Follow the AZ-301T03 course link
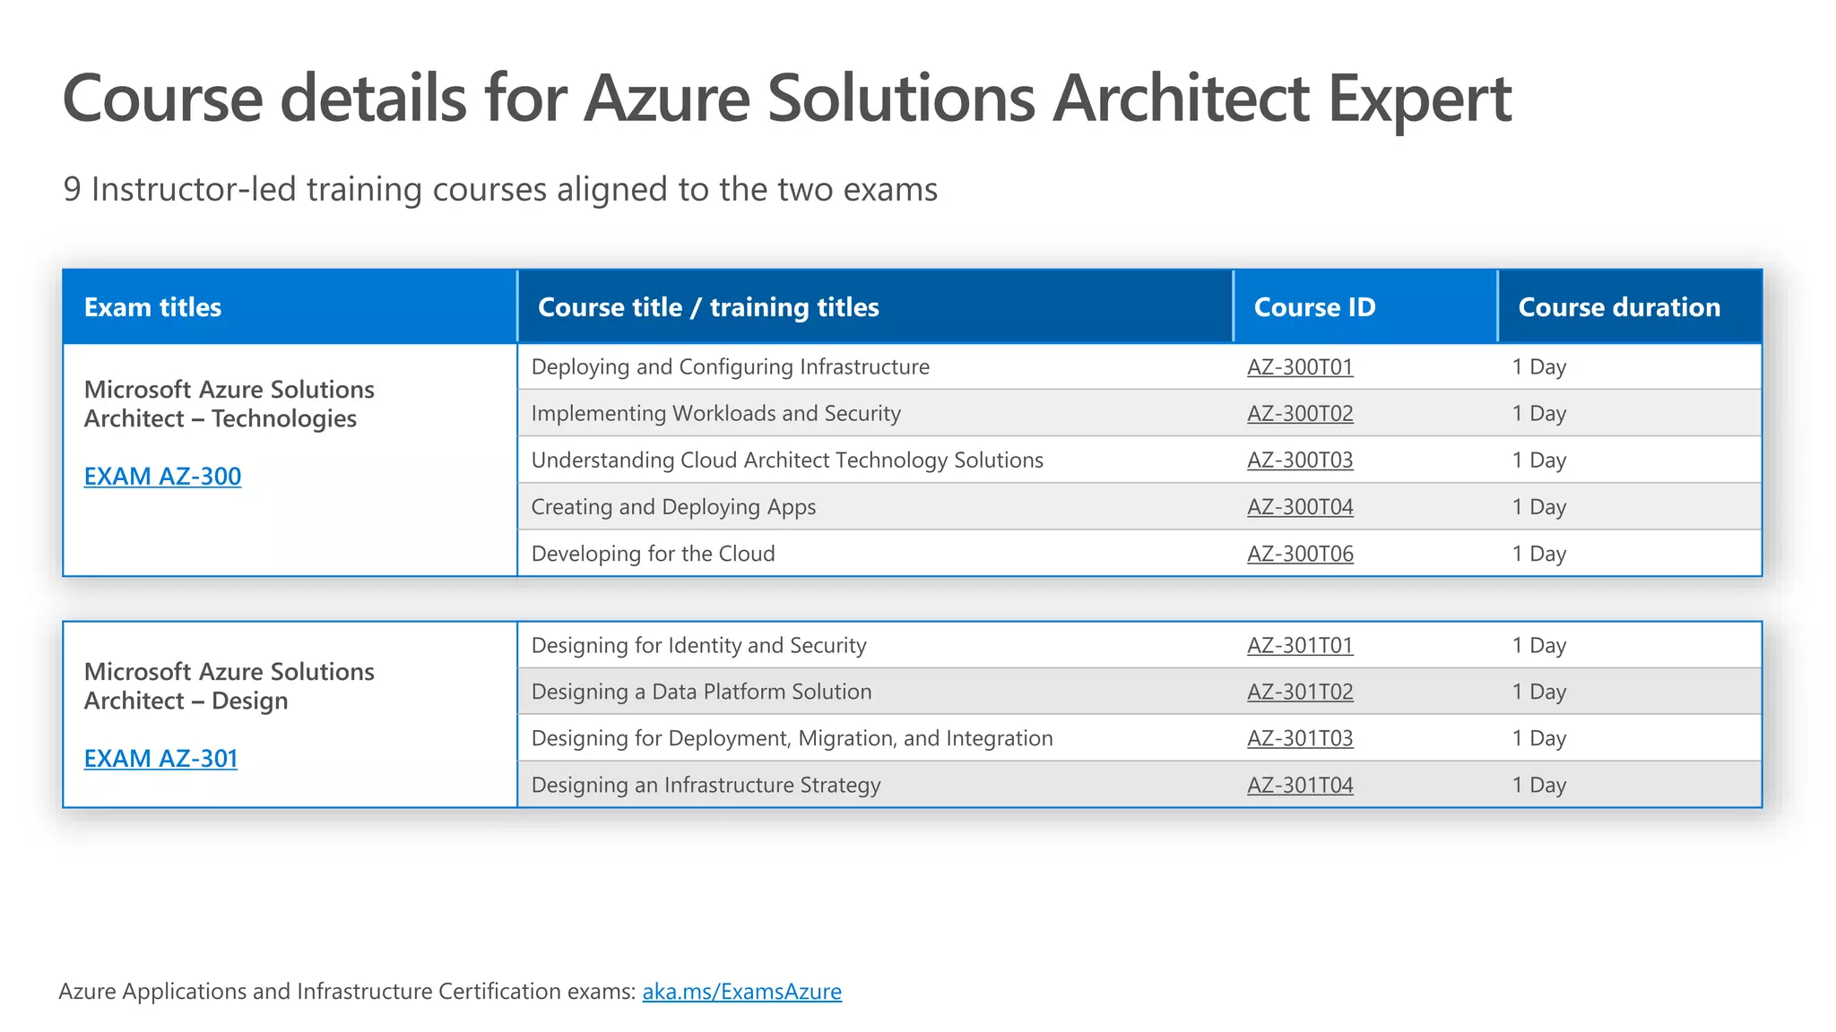 1300,738
